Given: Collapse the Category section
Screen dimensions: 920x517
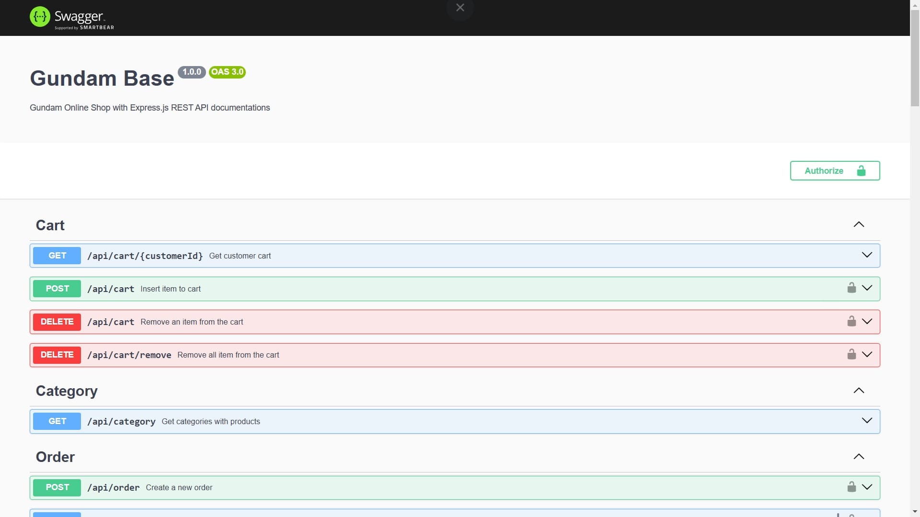Looking at the screenshot, I should coord(859,391).
